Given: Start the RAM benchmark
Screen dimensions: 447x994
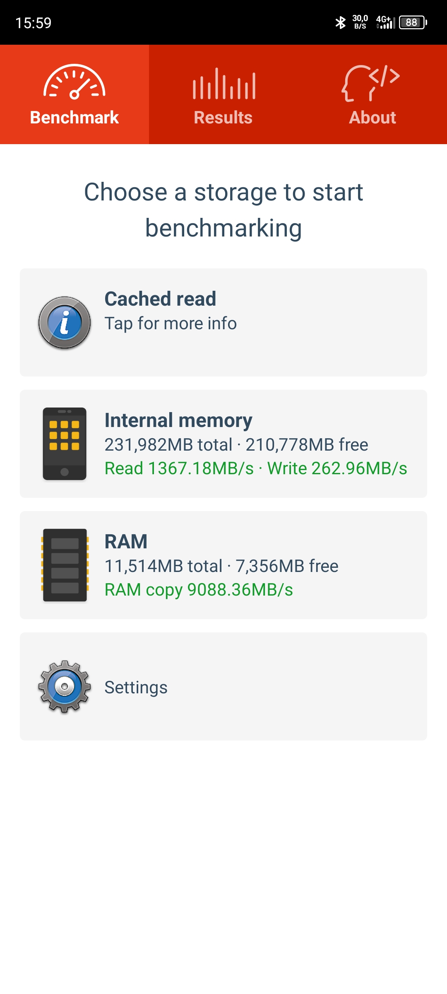Looking at the screenshot, I should [x=223, y=565].
